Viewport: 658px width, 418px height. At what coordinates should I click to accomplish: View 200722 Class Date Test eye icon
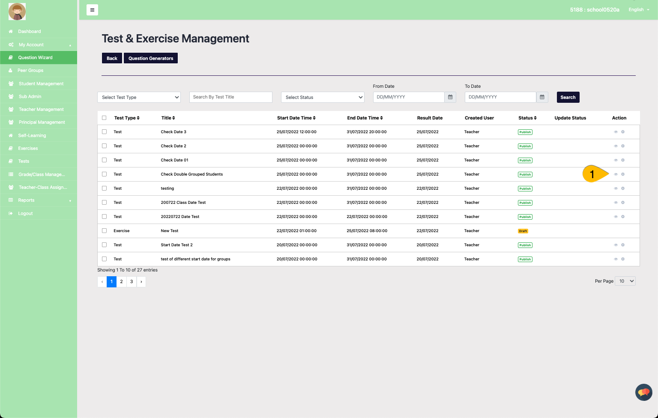(616, 203)
